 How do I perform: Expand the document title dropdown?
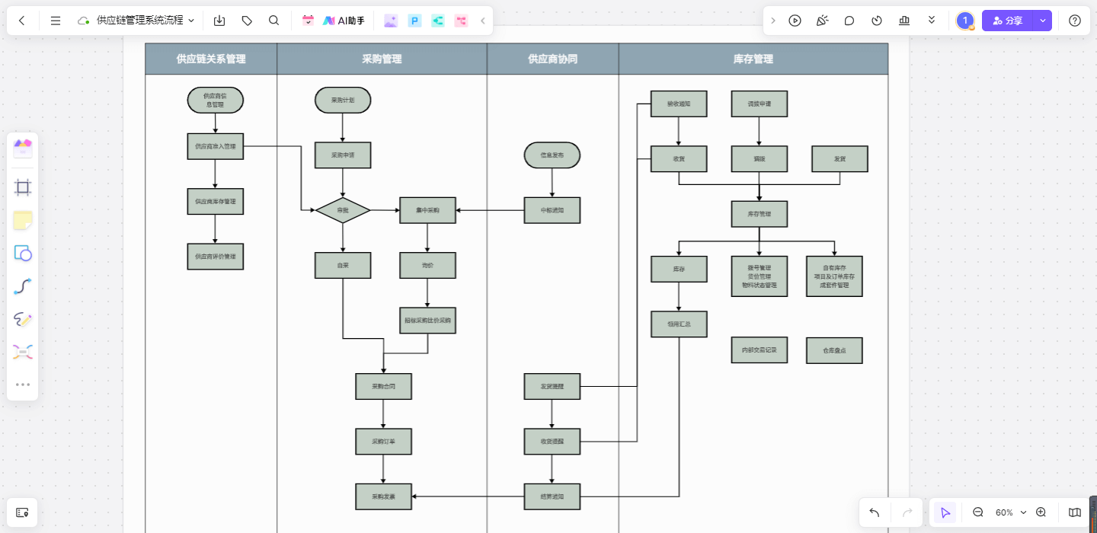coord(191,21)
